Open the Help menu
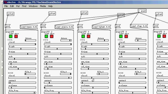The image size is (168, 94). (50, 6)
